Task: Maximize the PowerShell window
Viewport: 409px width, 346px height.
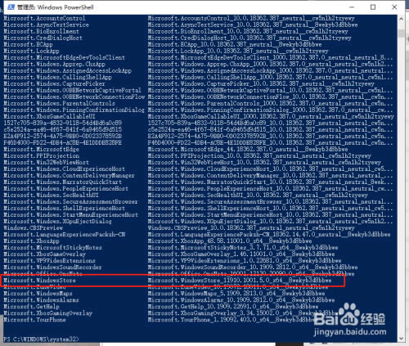Action: [373, 7]
